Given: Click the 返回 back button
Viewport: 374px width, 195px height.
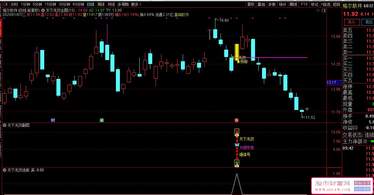Looking at the screenshot, I should click(336, 4).
